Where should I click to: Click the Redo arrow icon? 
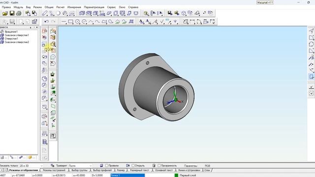tap(53, 22)
